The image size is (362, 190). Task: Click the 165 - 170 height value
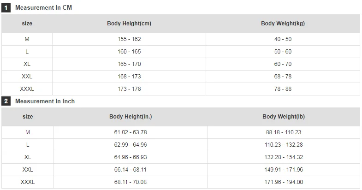click(x=129, y=64)
